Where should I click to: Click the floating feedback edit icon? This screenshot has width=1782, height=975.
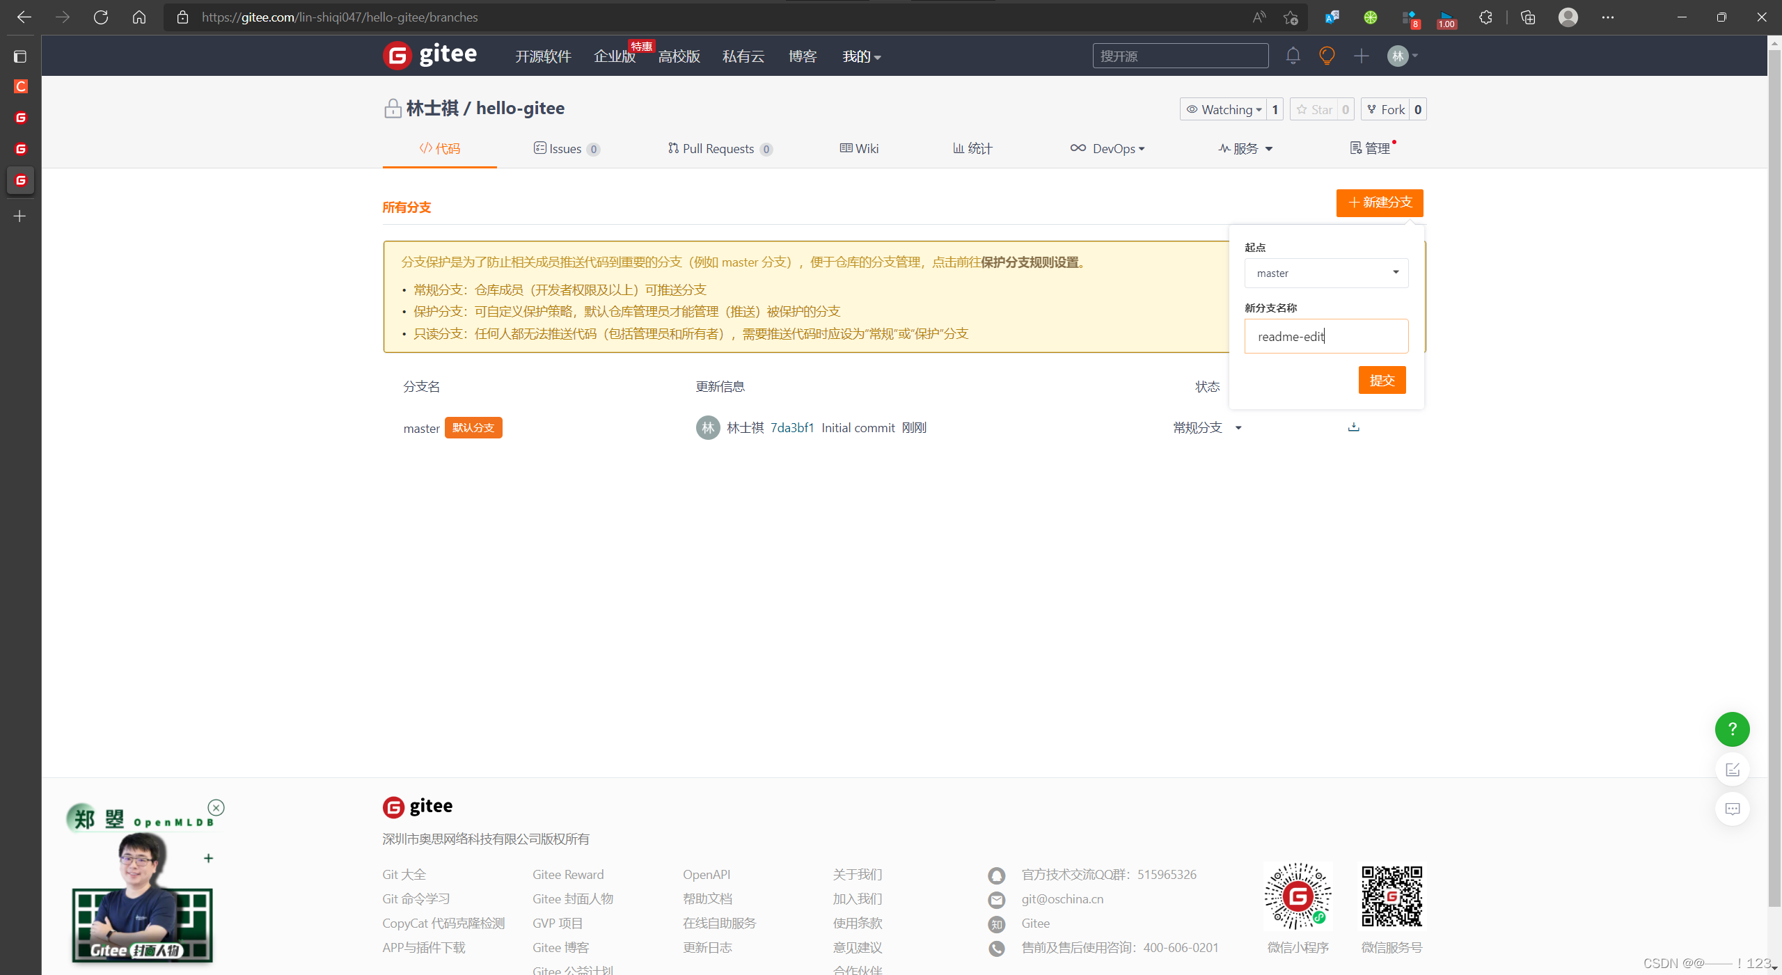[1732, 770]
